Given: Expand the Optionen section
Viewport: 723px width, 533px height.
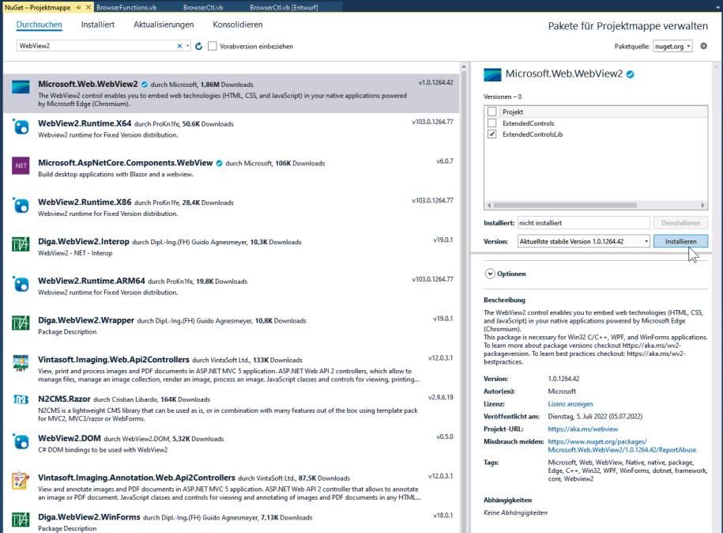Looking at the screenshot, I should [x=490, y=274].
